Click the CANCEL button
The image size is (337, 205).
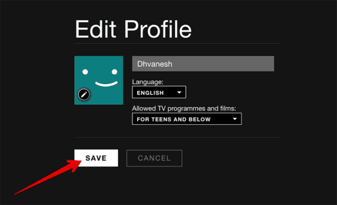[x=154, y=158]
